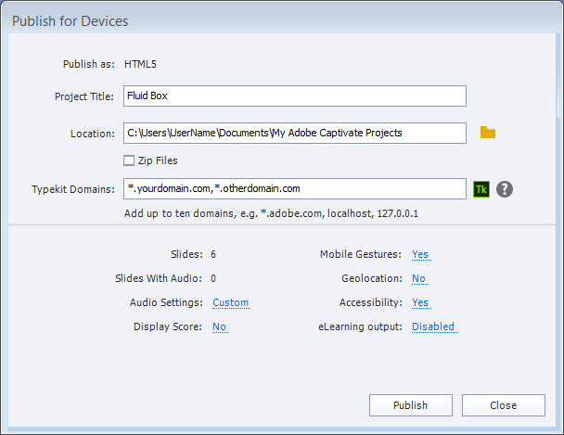Open Audio Settings Custom link
This screenshot has height=435, width=564.
(231, 302)
